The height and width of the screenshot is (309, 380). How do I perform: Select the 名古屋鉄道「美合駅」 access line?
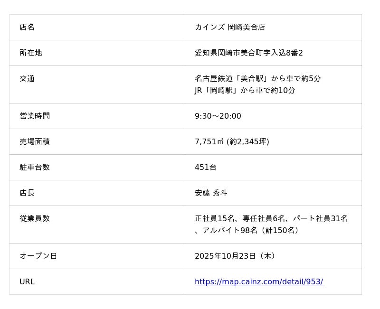tap(257, 78)
